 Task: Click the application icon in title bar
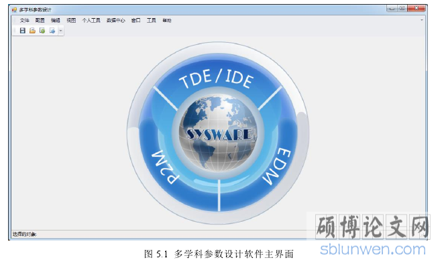coord(14,10)
